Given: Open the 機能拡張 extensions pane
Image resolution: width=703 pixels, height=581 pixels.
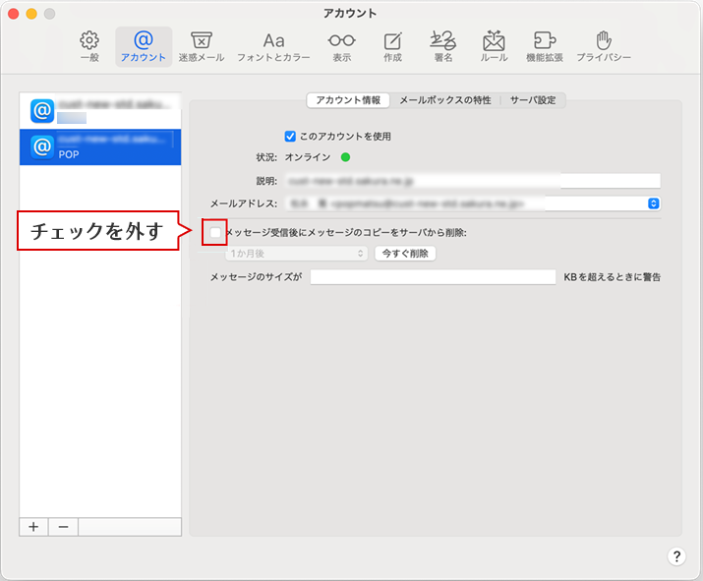Looking at the screenshot, I should click(544, 45).
